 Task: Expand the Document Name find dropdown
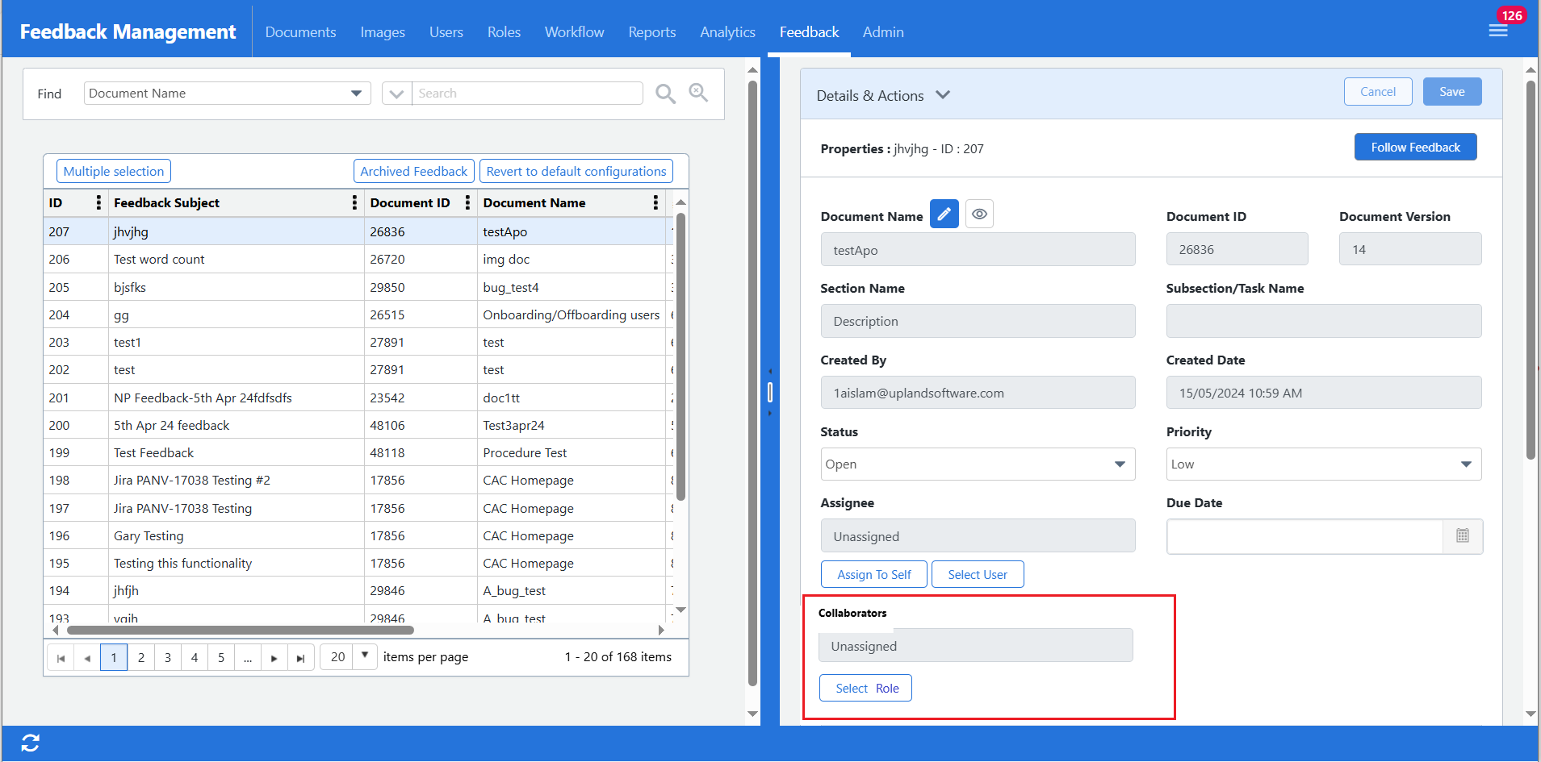(356, 94)
